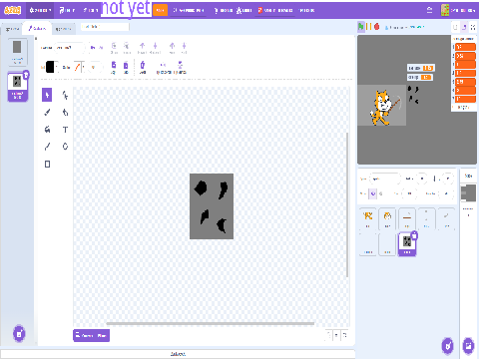This screenshot has width=479, height=359.
Task: Select the Text tool
Action: 65,130
